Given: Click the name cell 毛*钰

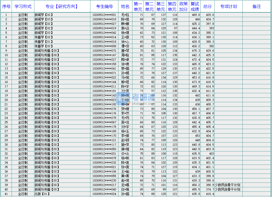Looking at the screenshot, I should point(125,15).
